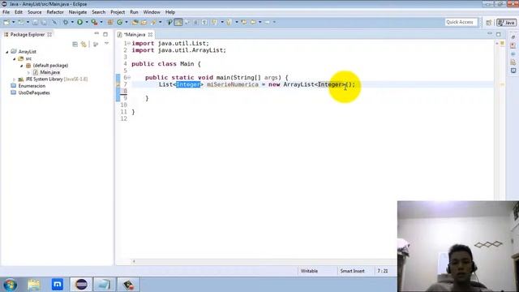The image size is (519, 292).
Task: Click Smart Insert in status bar
Action: pos(352,271)
